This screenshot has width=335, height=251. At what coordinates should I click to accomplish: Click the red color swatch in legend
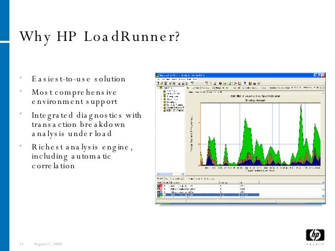pos(161,186)
